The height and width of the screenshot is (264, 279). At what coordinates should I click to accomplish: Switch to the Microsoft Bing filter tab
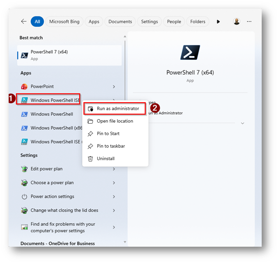64,22
